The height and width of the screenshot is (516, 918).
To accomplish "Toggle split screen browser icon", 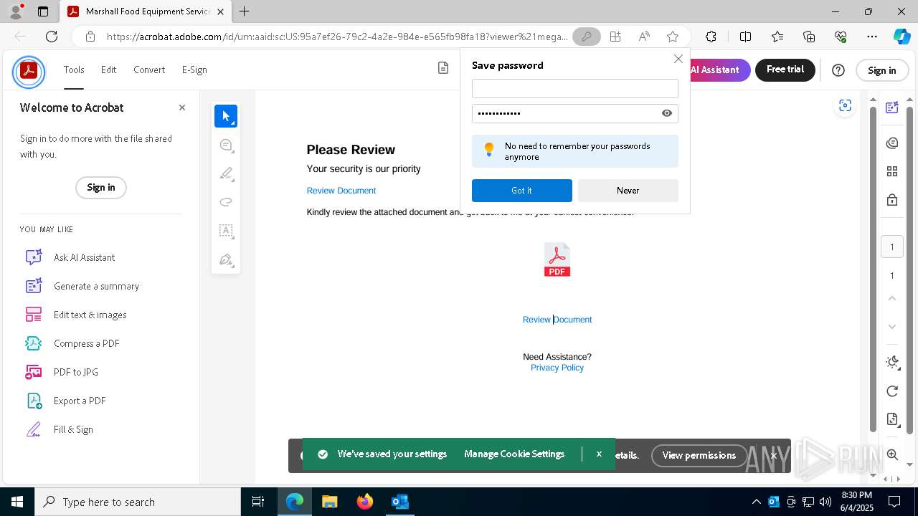I will tap(745, 37).
